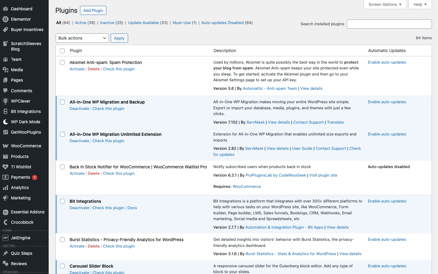The width and height of the screenshot is (438, 274).
Task: Click the Quiz Steps pin icon
Action: pyautogui.click(x=5, y=253)
